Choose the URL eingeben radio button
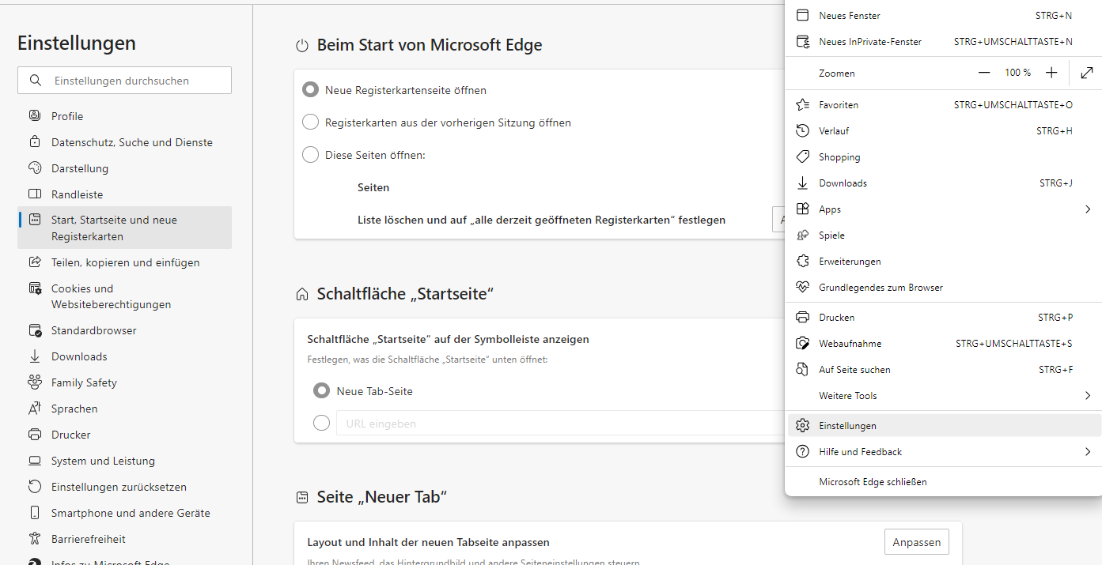This screenshot has height=565, width=1102. (x=321, y=424)
